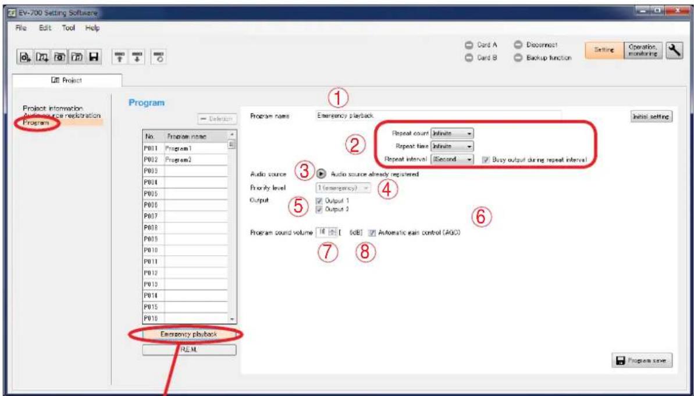Click the download arrow toolbar icon
694x396 pixels.
click(x=137, y=56)
